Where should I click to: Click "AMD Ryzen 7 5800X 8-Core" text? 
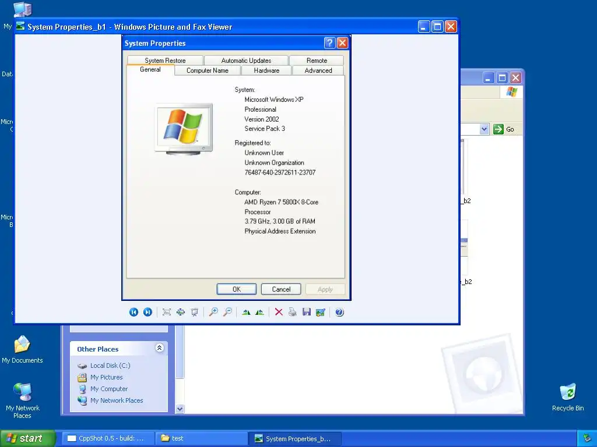(x=281, y=202)
